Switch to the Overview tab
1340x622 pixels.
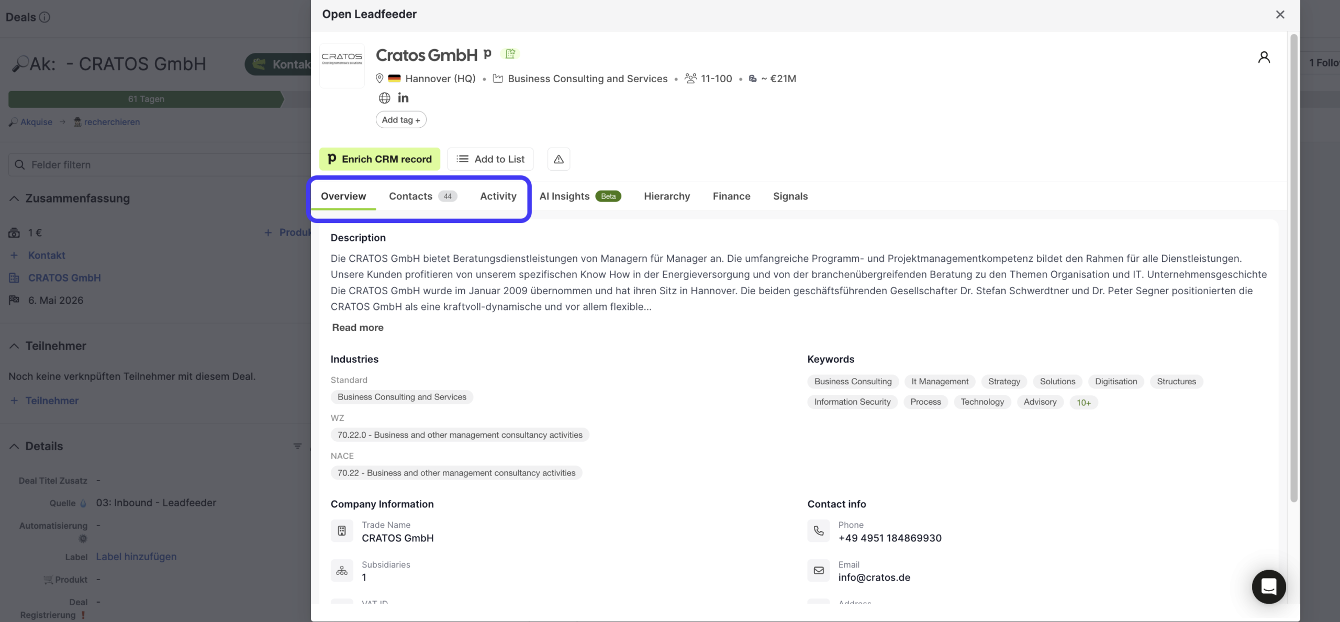tap(343, 196)
